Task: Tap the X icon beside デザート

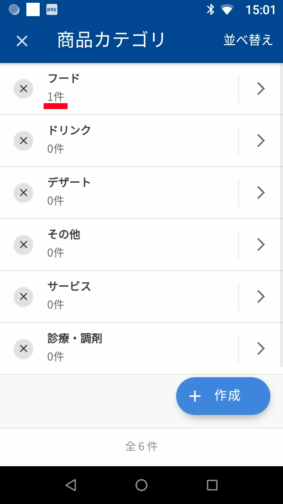Action: (x=24, y=193)
